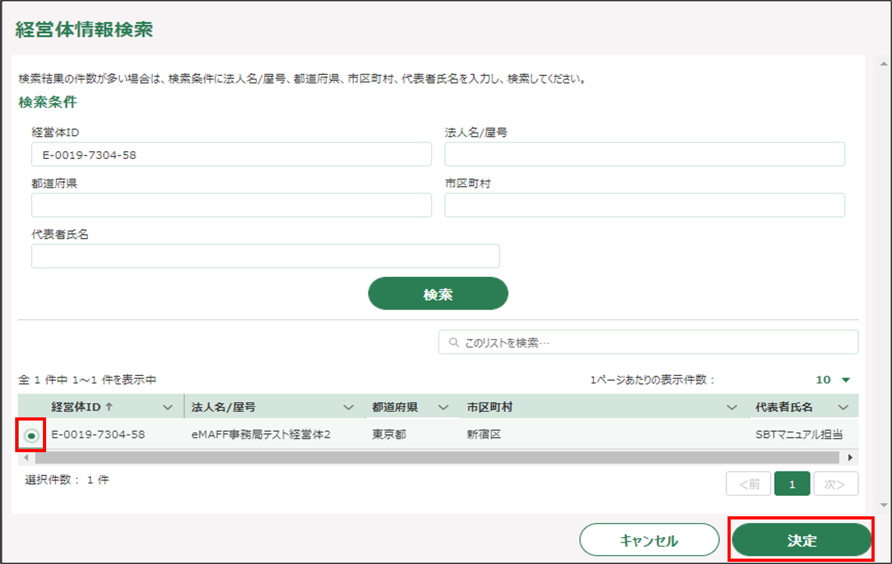The image size is (892, 564).
Task: Select radio button for E-0019-7304-58 row
Action: point(32,435)
